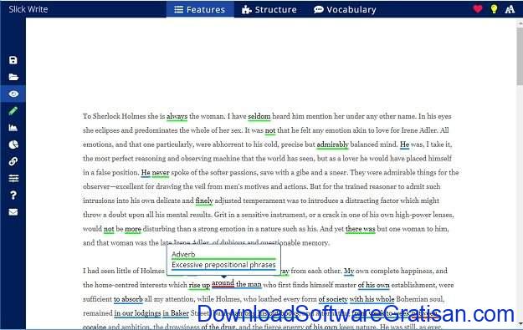Open the Vocabulary tab
This screenshot has width=523, height=330.
[345, 10]
